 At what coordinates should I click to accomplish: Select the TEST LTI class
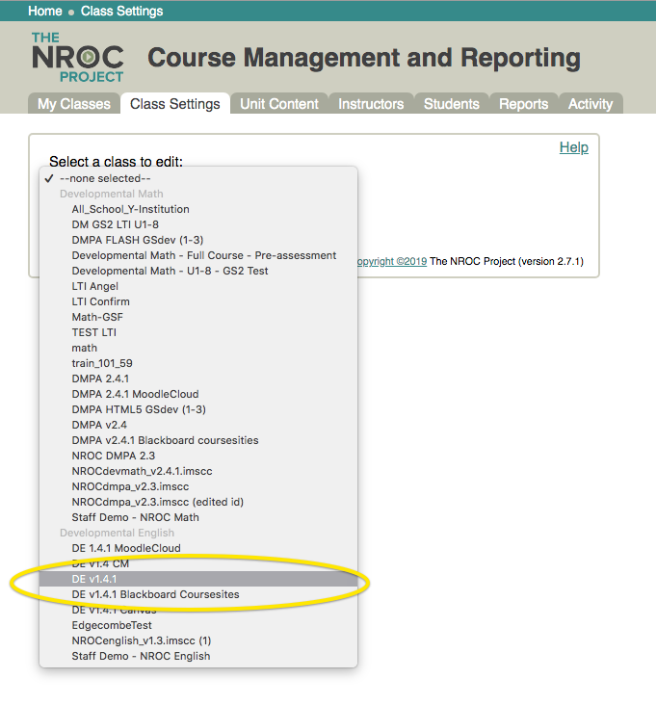pos(198,332)
